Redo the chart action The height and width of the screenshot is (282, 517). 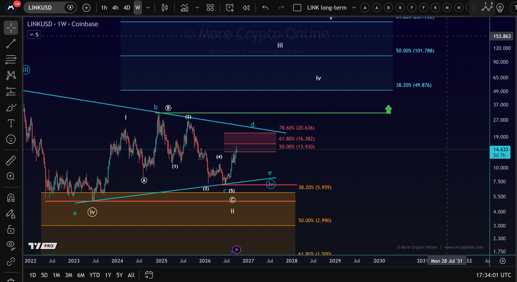point(281,7)
